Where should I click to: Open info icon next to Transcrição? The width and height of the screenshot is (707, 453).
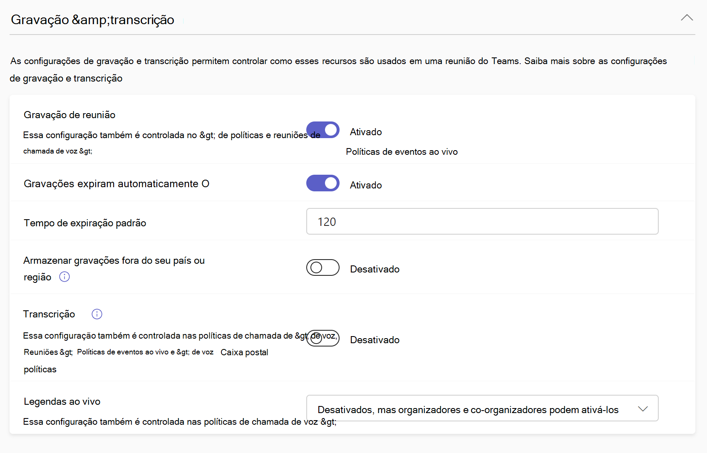97,314
